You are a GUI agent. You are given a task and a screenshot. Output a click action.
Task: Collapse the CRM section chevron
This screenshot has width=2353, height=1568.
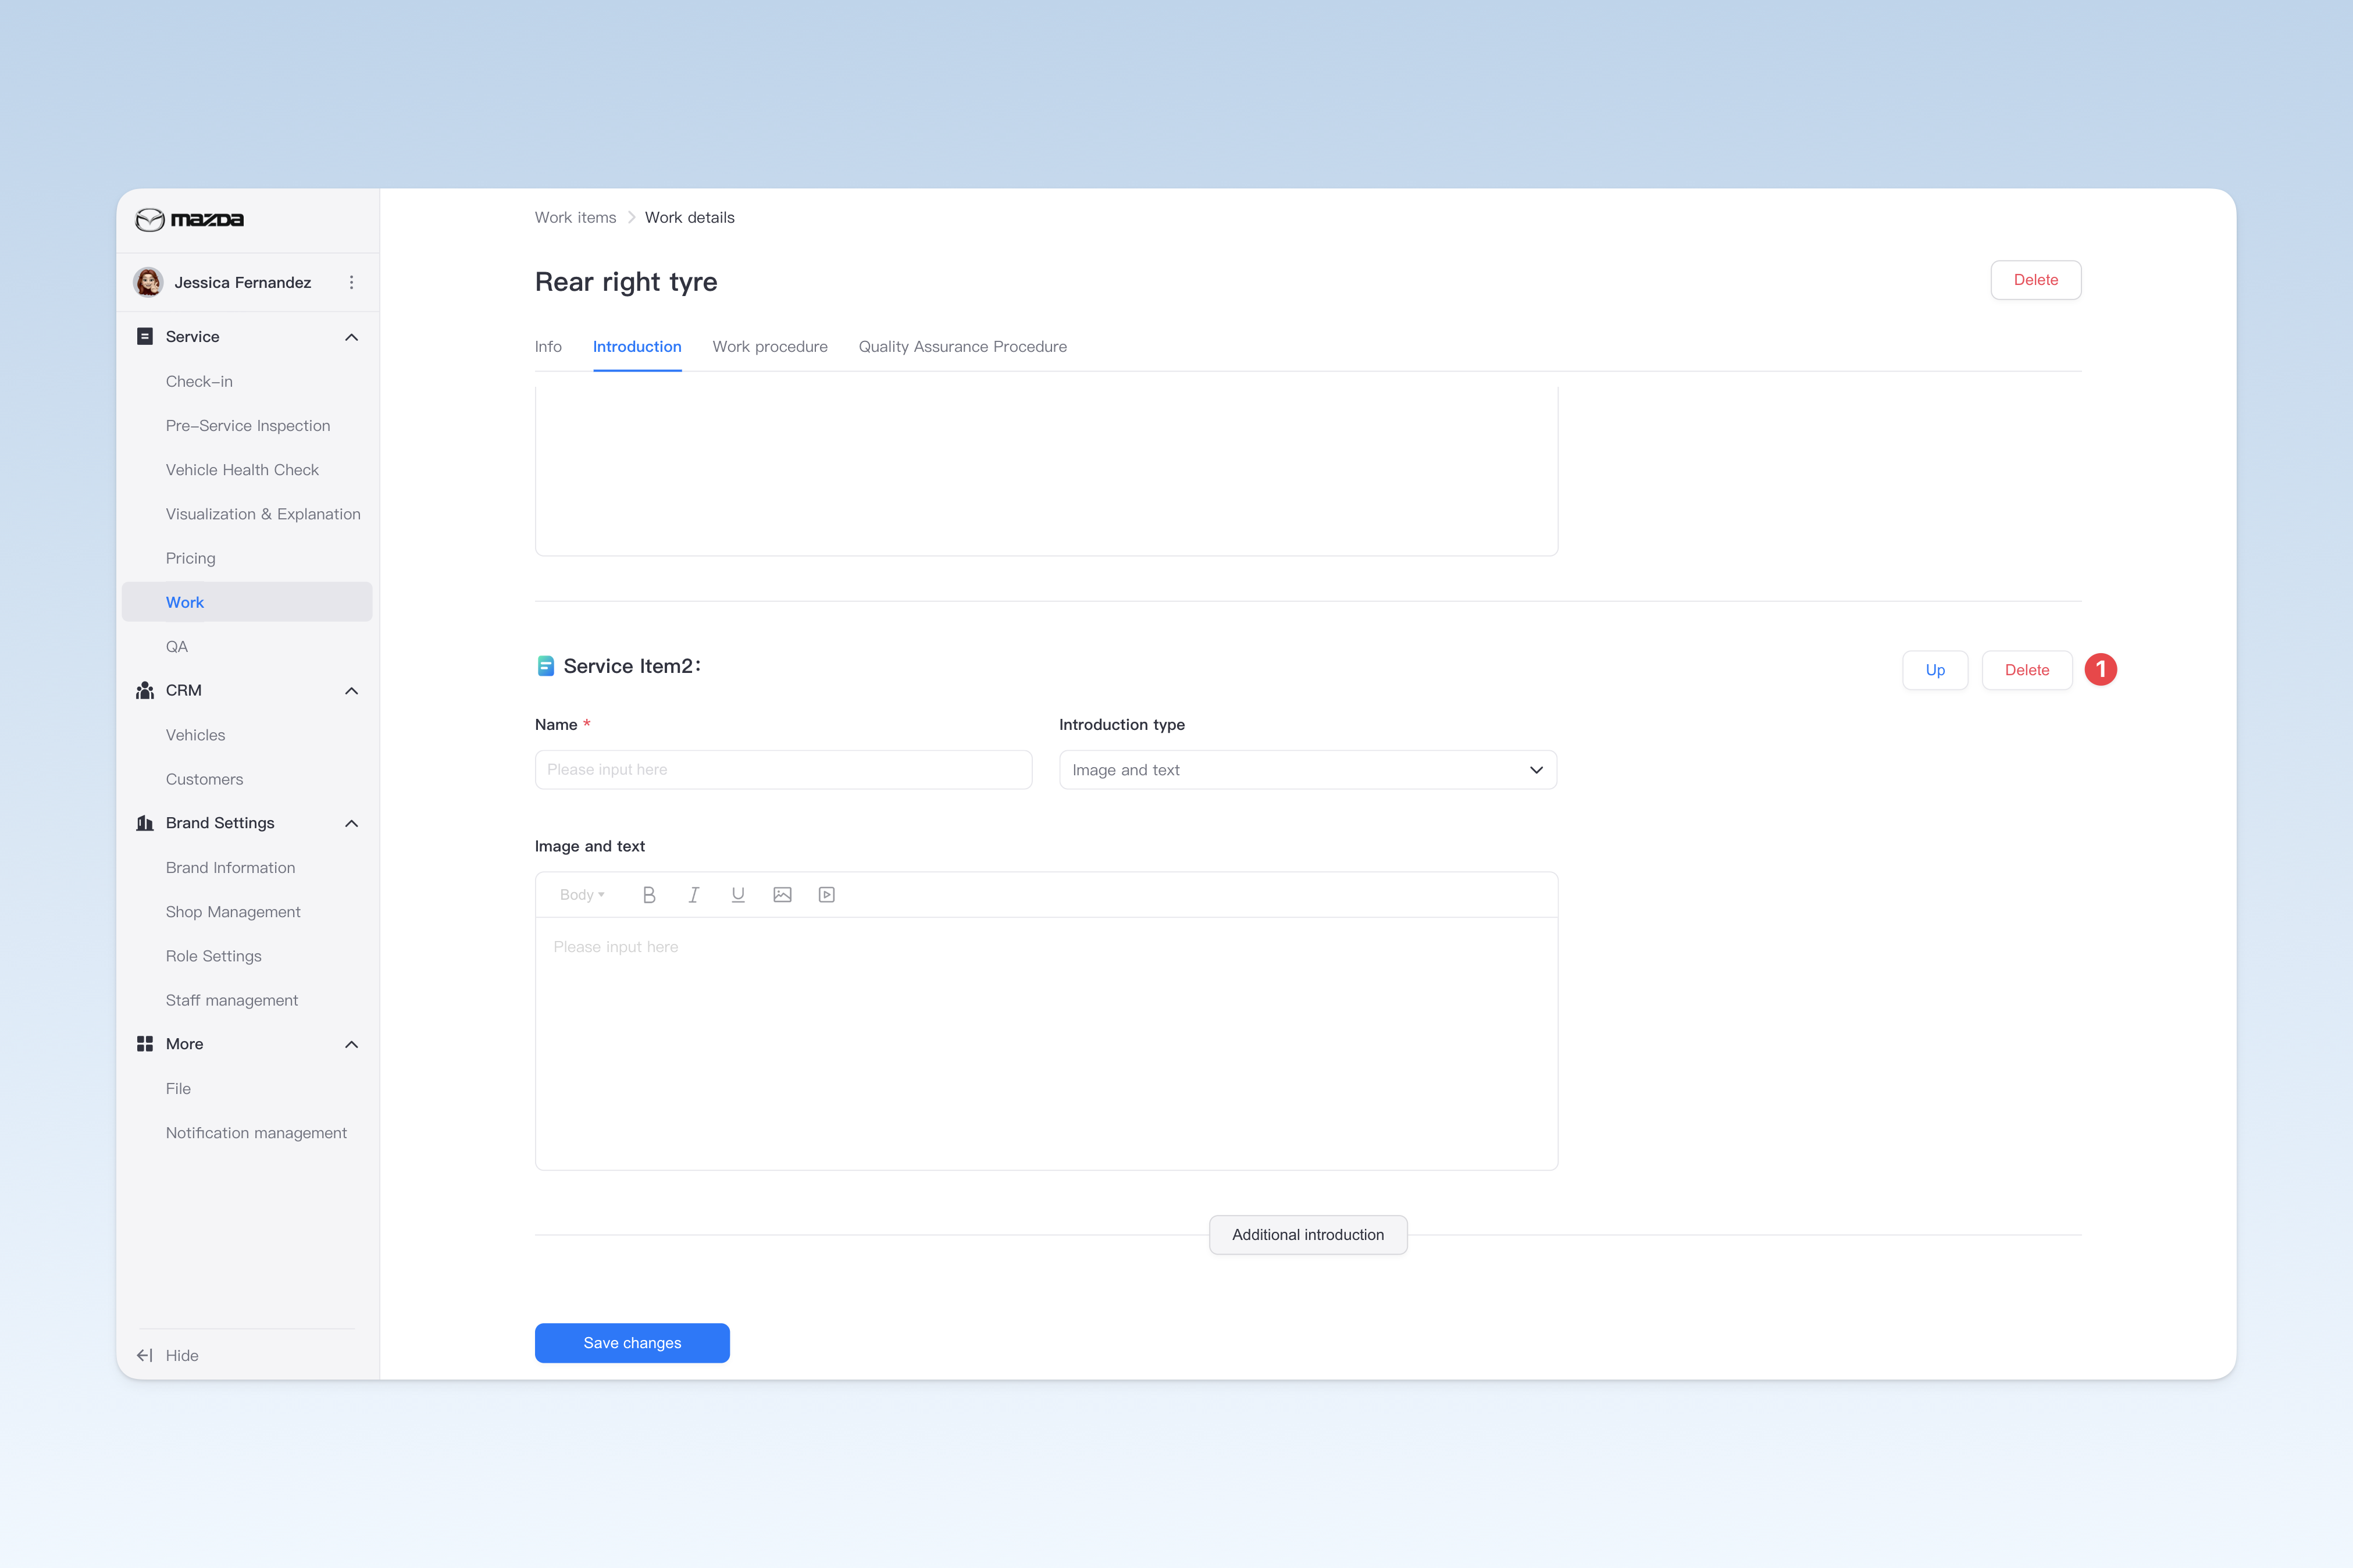(351, 691)
